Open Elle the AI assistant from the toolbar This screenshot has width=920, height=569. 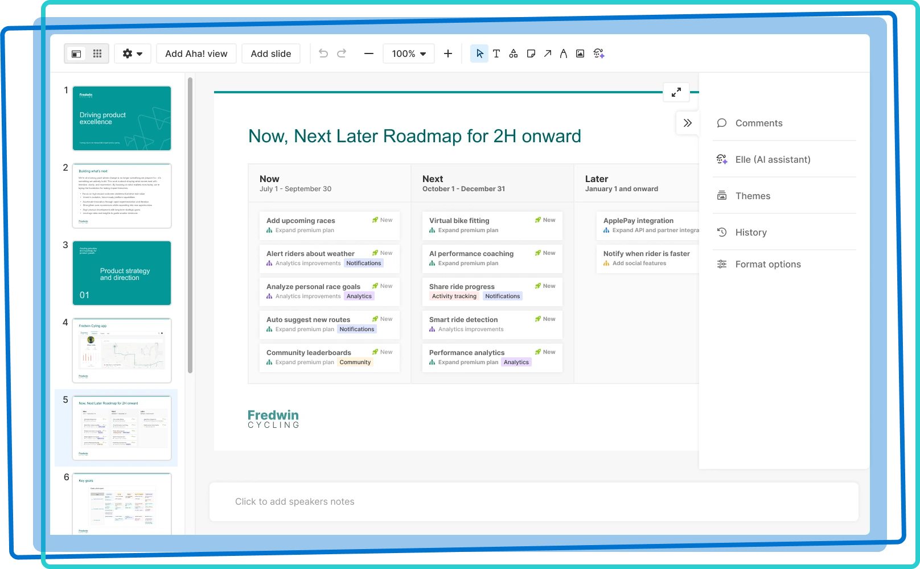pyautogui.click(x=598, y=53)
